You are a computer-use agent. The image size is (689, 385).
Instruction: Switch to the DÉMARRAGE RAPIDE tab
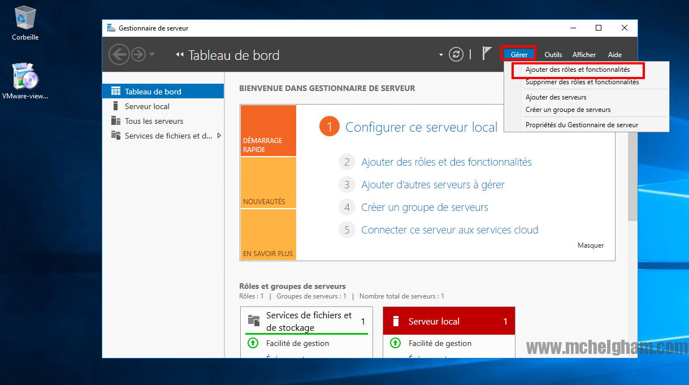[x=268, y=131]
